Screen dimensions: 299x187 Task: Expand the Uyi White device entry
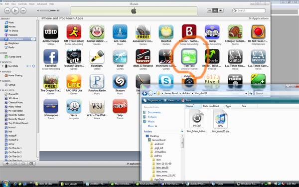[x=2, y=66]
